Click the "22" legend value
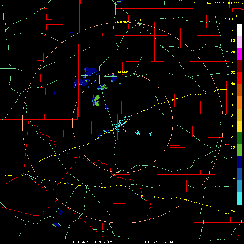The height and width of the screenshot is (244, 244). (233, 147)
